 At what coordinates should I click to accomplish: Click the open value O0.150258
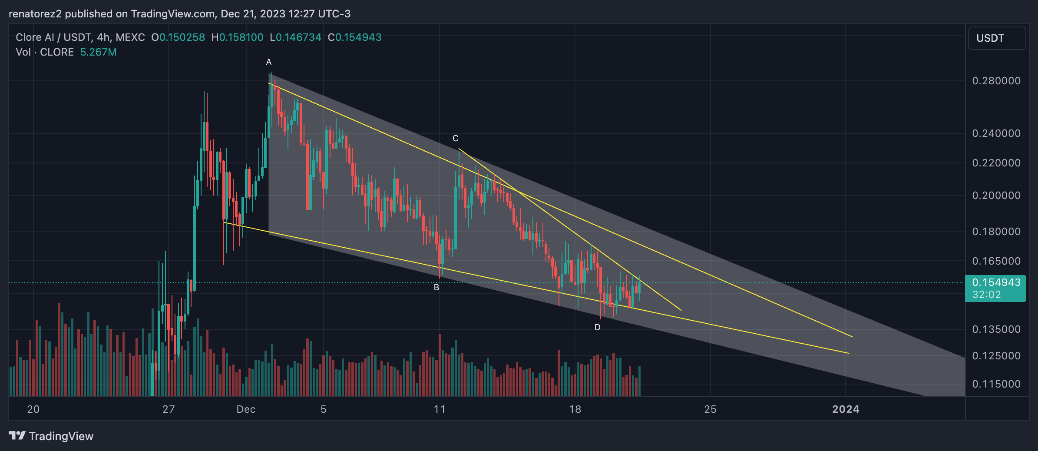click(178, 37)
